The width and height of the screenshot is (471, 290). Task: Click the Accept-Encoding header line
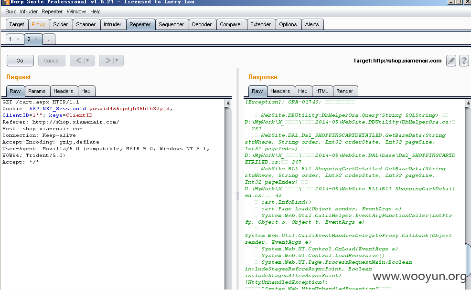(x=51, y=142)
